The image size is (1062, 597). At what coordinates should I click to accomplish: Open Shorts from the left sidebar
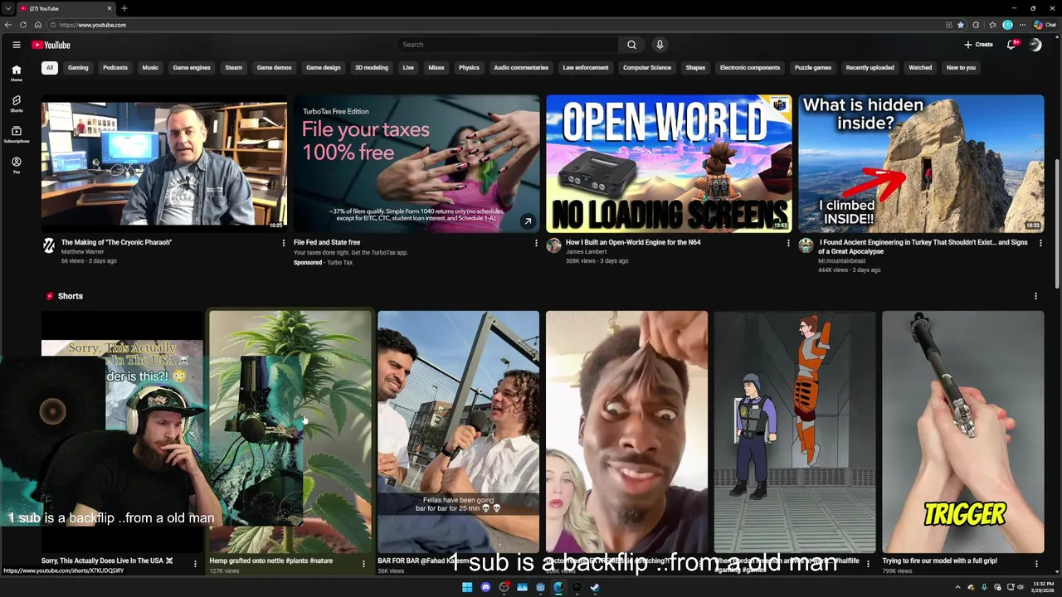[16, 104]
